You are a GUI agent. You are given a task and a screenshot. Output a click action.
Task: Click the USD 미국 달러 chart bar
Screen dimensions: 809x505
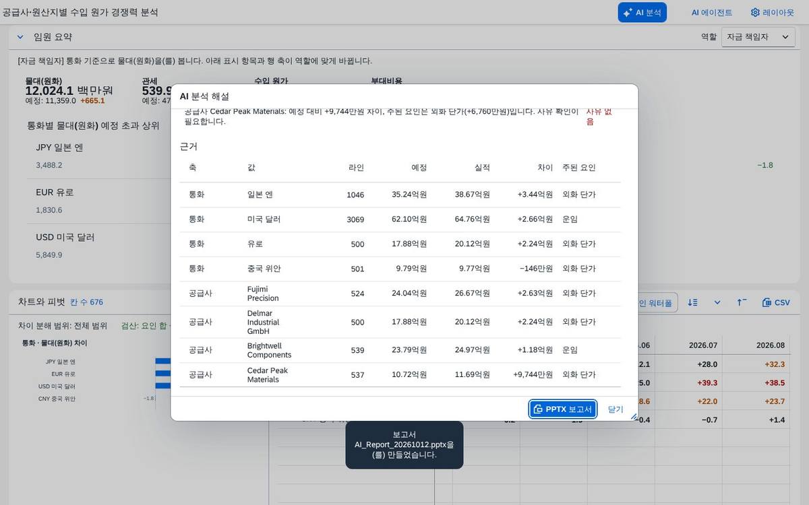[x=162, y=386]
